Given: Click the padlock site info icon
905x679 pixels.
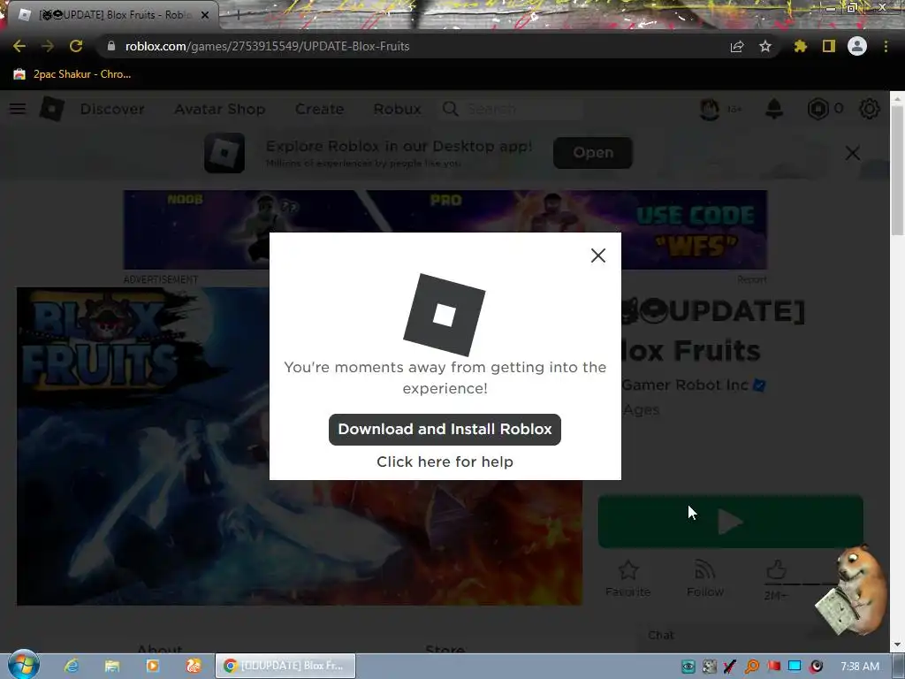Looking at the screenshot, I should [x=111, y=46].
